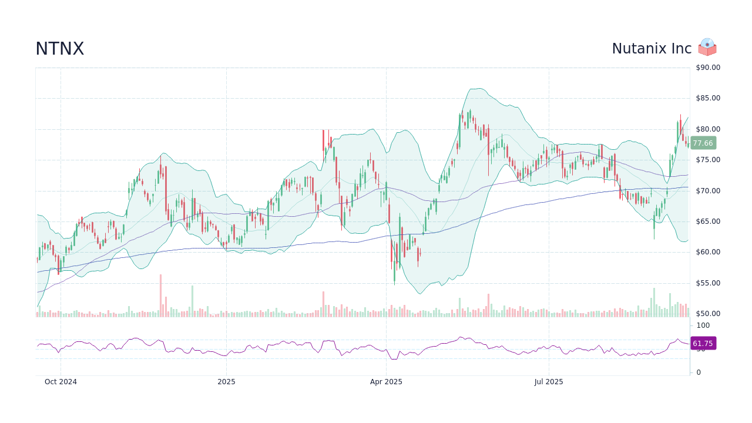Select the Oct 2024 date label
Viewport: 752px width, 423px height.
(62, 382)
